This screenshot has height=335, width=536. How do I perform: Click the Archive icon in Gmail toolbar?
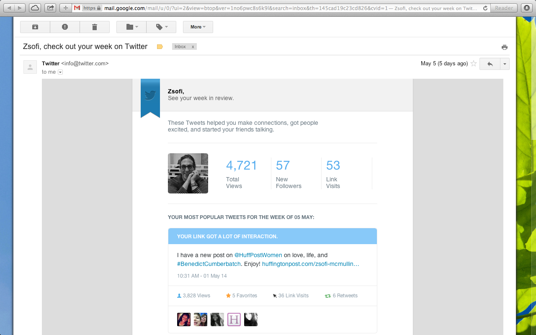tap(35, 27)
